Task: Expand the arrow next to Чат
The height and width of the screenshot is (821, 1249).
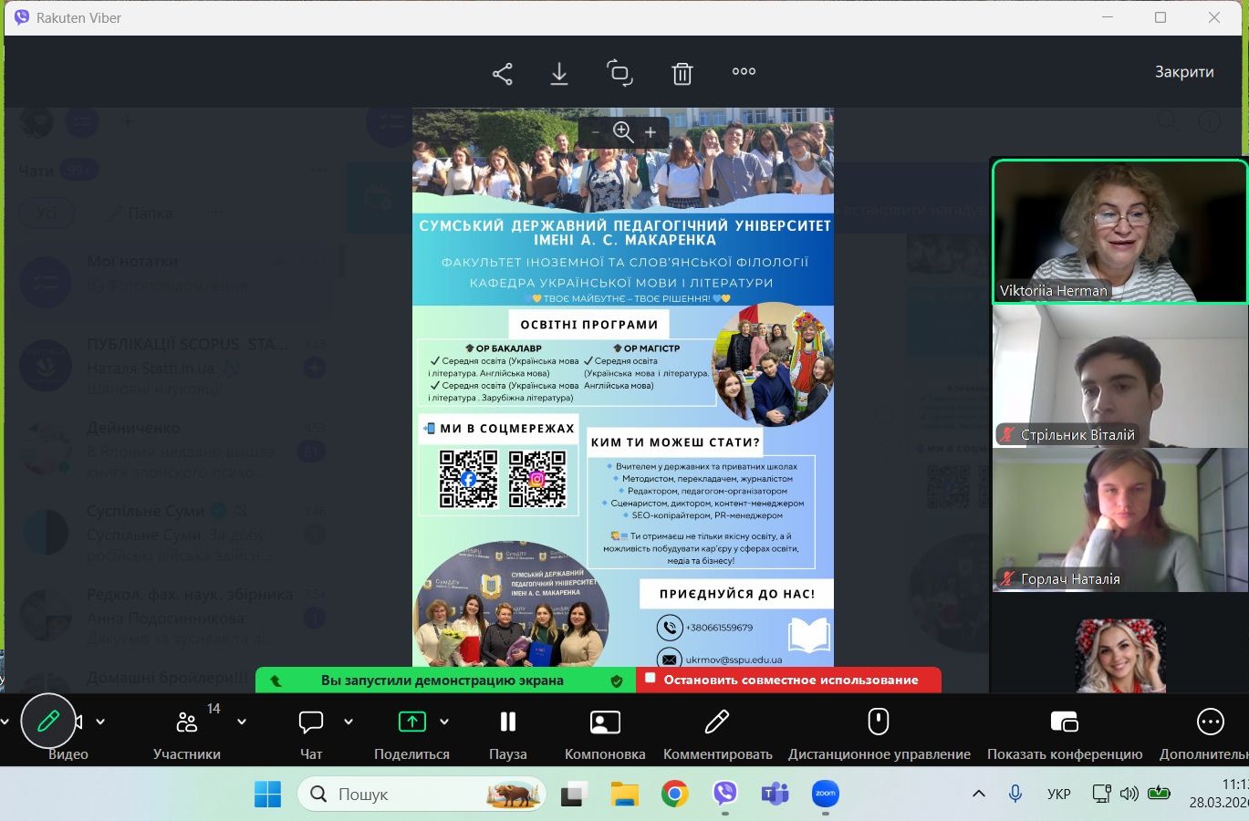Action: (349, 722)
